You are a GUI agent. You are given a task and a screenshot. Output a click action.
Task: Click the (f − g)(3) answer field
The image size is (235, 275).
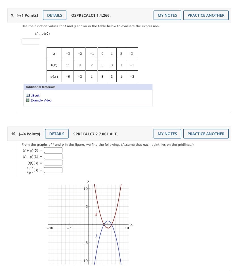click(x=53, y=156)
